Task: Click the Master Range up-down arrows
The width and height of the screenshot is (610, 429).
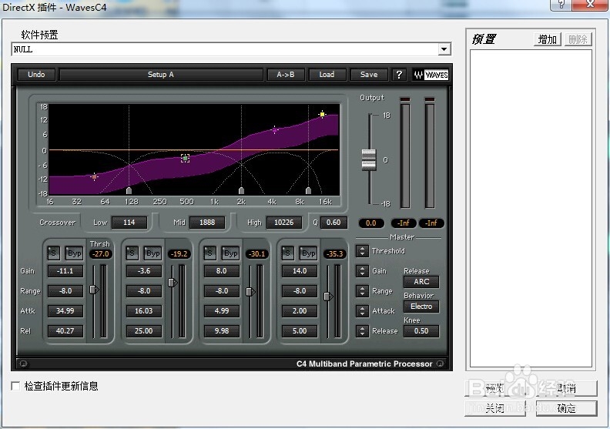Action: (x=362, y=290)
